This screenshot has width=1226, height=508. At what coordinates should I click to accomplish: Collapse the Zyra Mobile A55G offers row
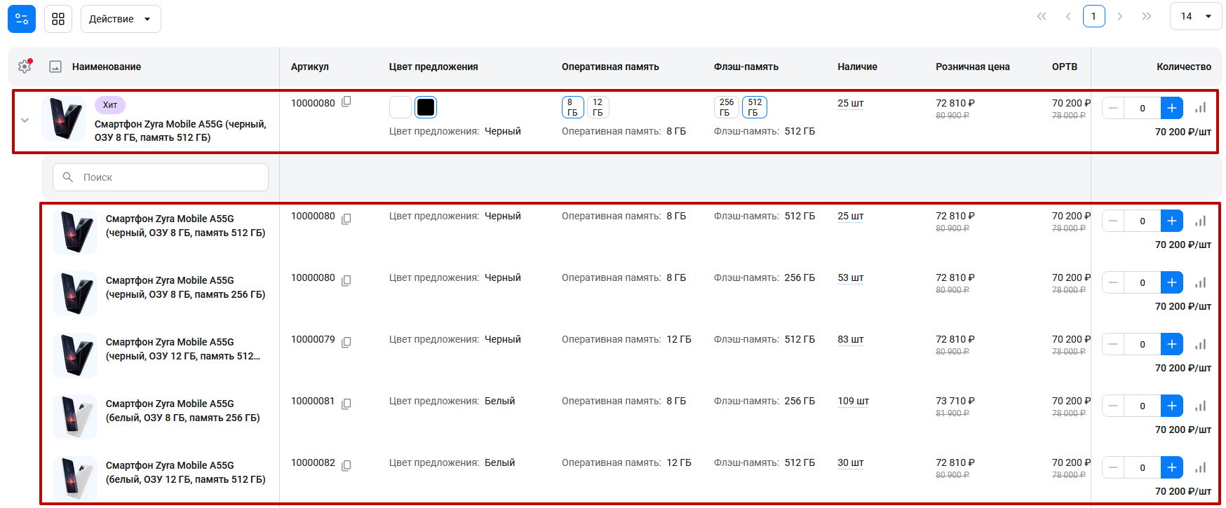pos(25,121)
